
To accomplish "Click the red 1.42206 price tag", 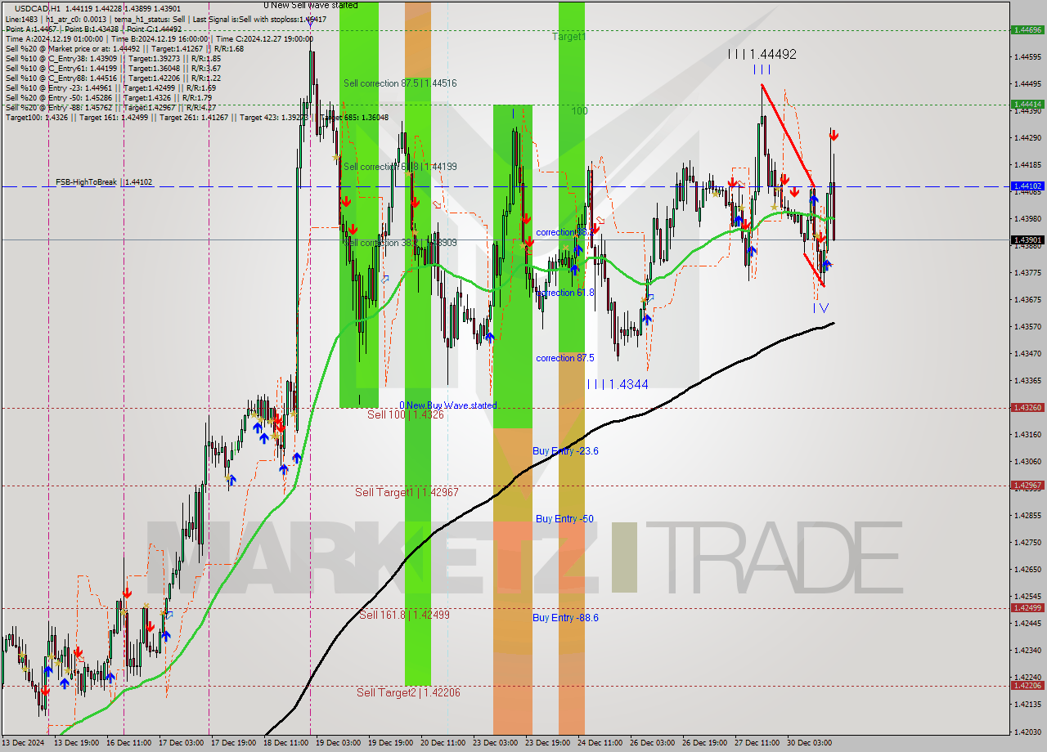I will 1027,685.
